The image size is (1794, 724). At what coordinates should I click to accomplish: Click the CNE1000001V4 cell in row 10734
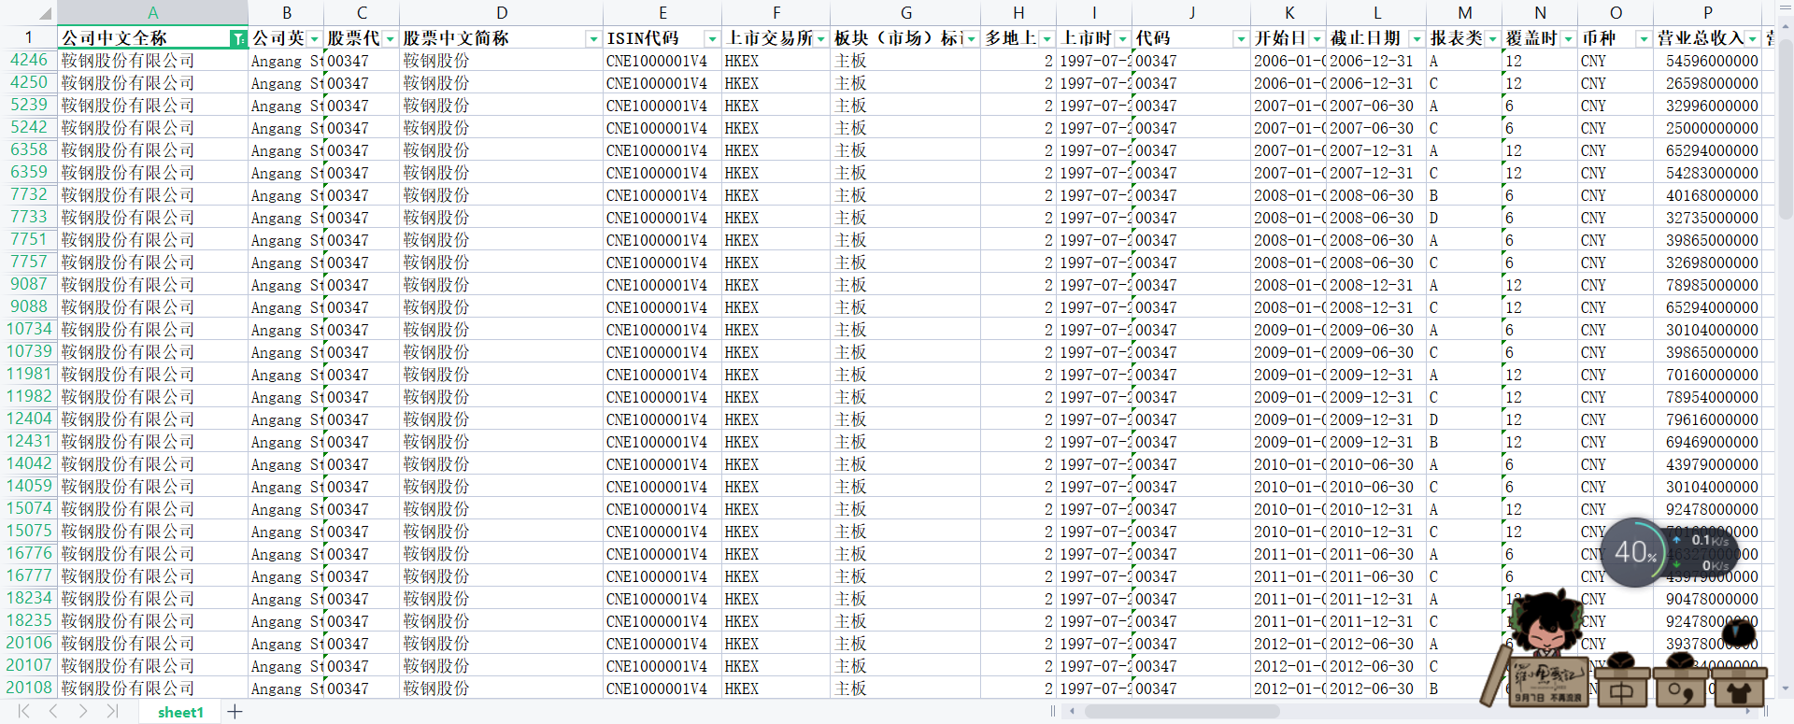[x=662, y=330]
